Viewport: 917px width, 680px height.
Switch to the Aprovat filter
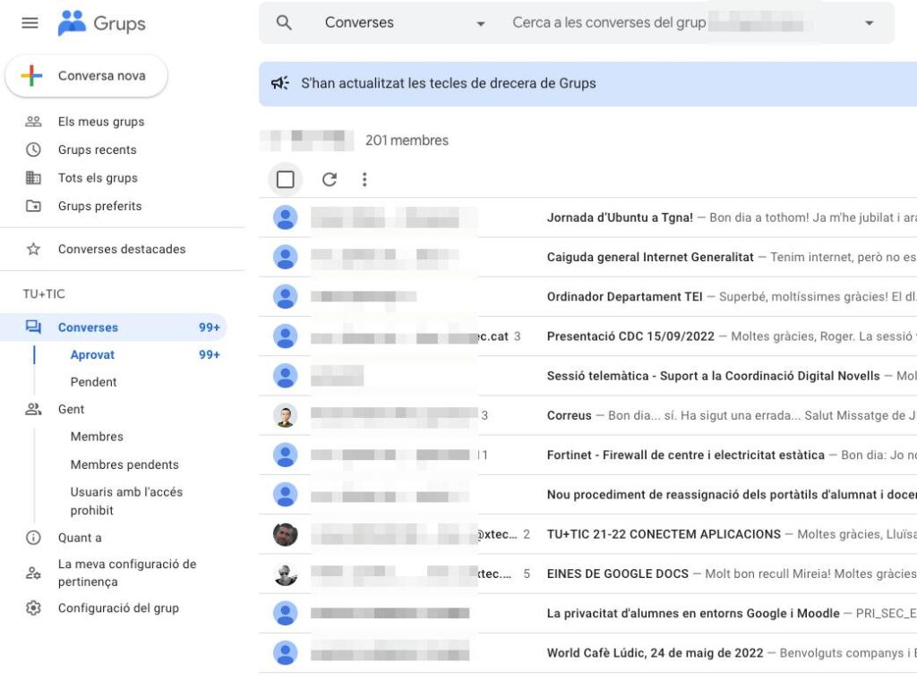tap(90, 354)
